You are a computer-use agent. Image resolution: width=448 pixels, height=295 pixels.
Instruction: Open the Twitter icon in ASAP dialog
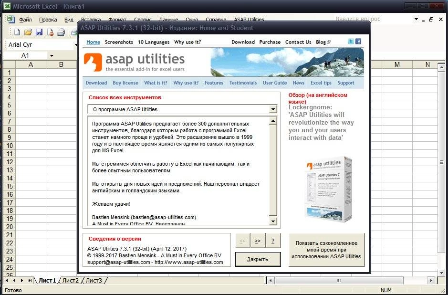pos(351,42)
